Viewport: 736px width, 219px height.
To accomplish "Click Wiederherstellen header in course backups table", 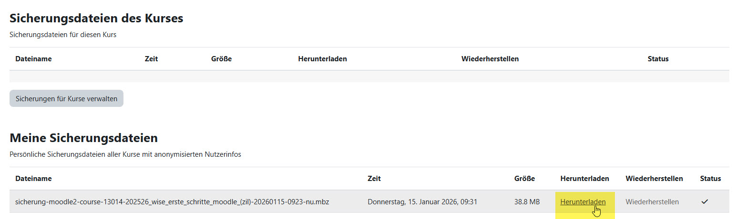I will pyautogui.click(x=490, y=59).
